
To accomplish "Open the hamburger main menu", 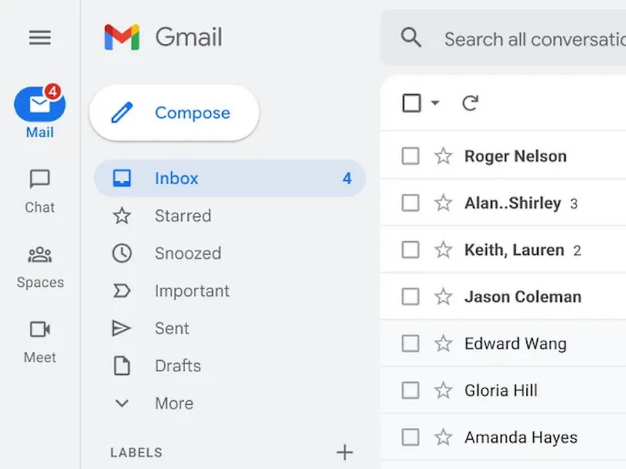I will point(40,37).
